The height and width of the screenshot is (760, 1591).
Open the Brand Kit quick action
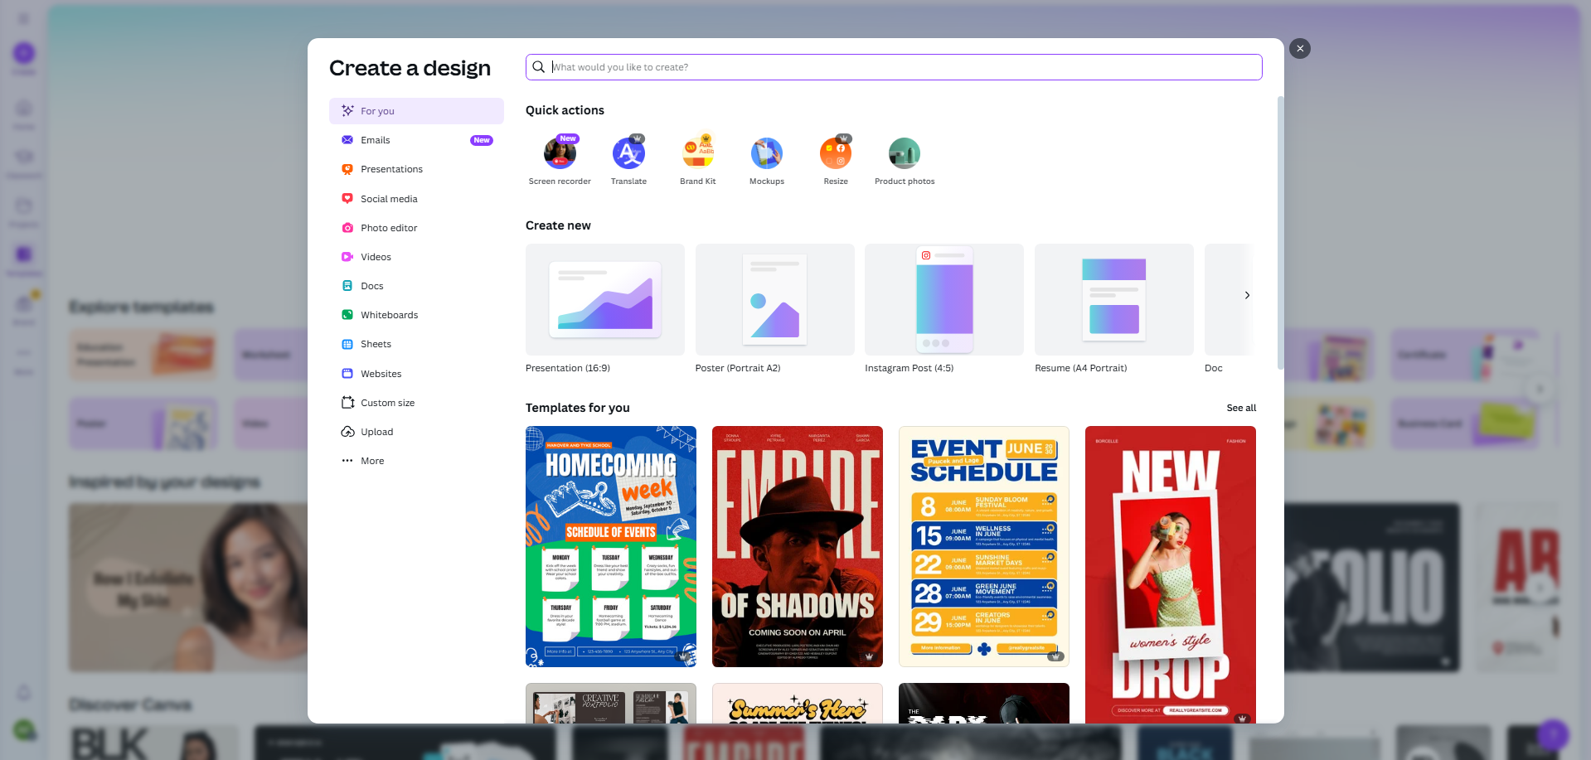[698, 162]
